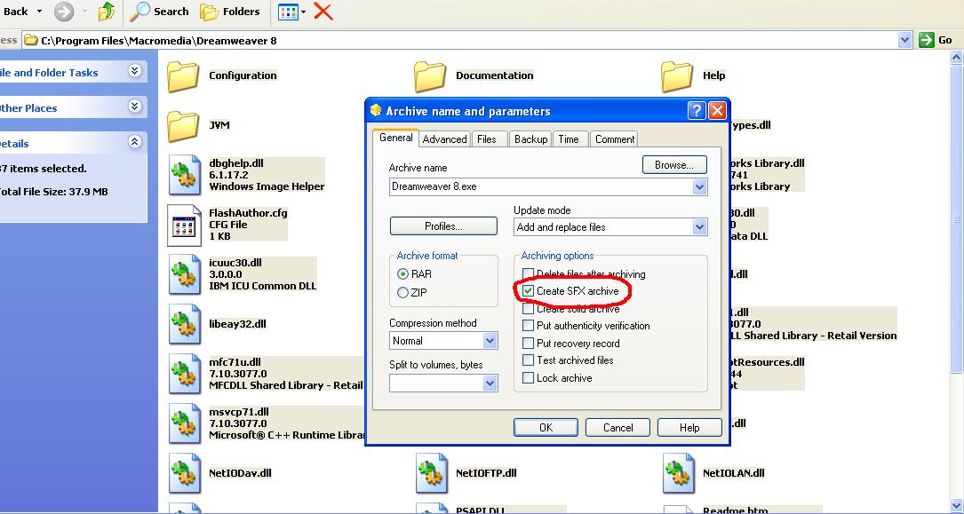Viewport: 964px width, 514px height.
Task: Select the RAR archive format radio button
Action: [402, 274]
